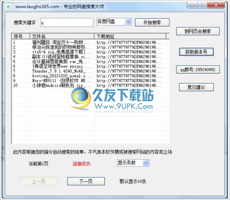Click the 开始搜索 button
This screenshot has height=200, width=230.
[152, 22]
